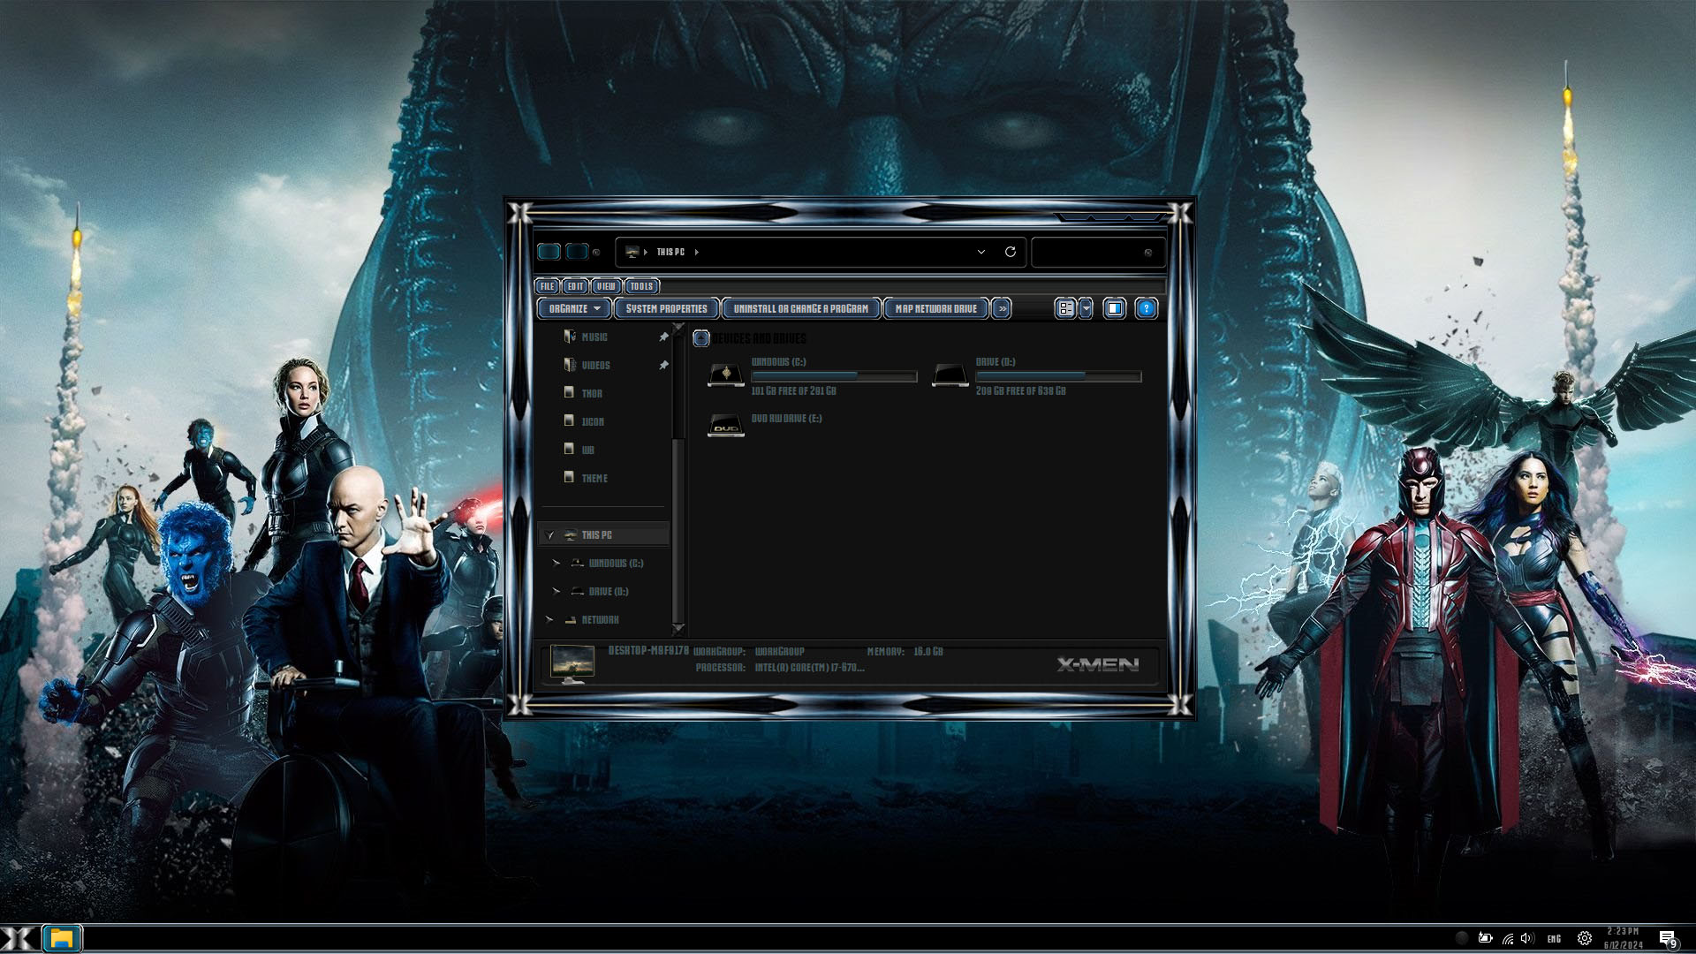
Task: Toggle the preview pane button
Action: click(1114, 308)
